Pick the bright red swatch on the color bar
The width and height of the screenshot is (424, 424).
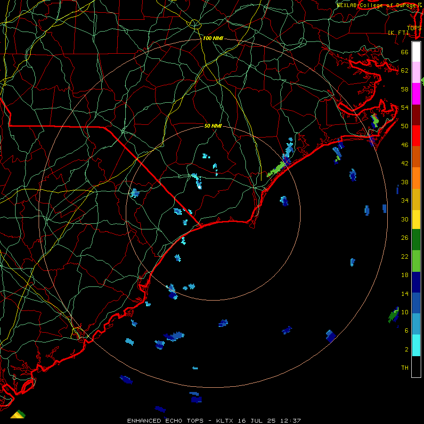(x=416, y=136)
